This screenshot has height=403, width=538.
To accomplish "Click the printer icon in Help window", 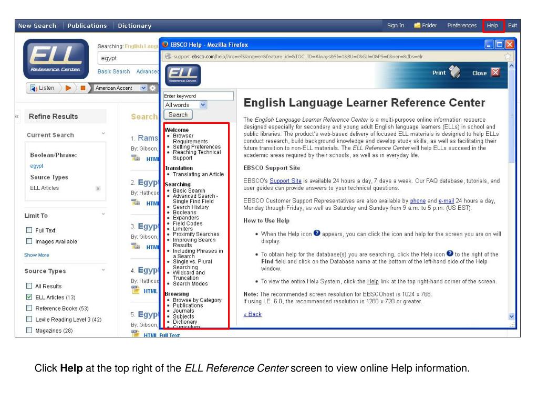I will pyautogui.click(x=454, y=71).
